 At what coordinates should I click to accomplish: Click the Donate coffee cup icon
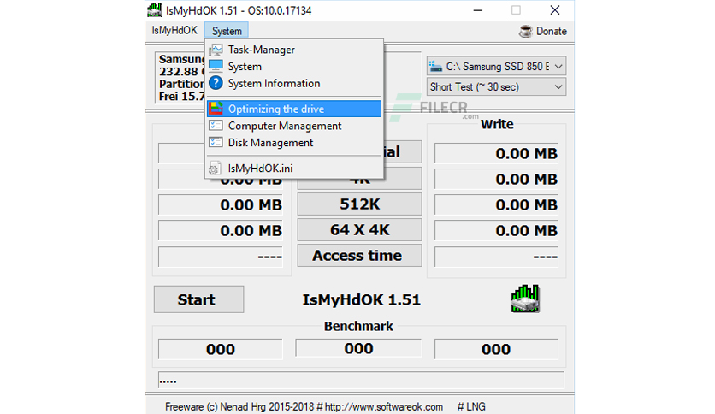pyautogui.click(x=525, y=31)
